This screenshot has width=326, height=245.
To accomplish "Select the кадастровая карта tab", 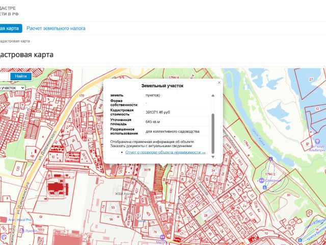I will (x=11, y=29).
